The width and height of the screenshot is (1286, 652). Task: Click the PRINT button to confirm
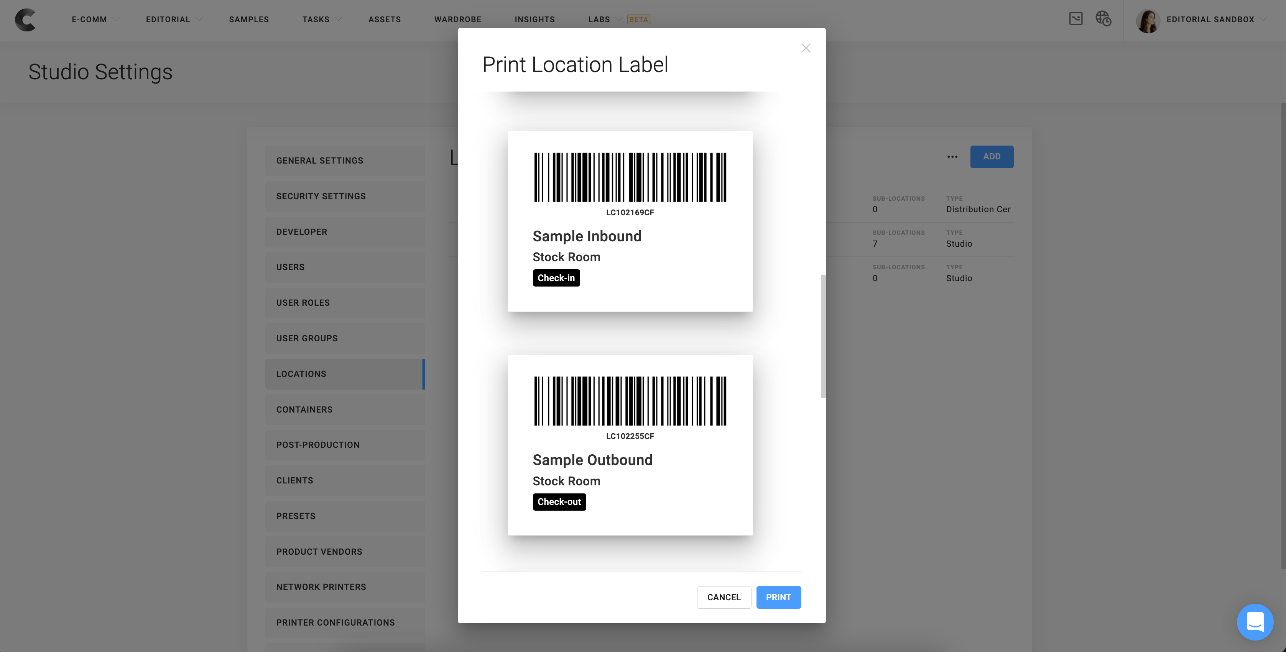(778, 597)
